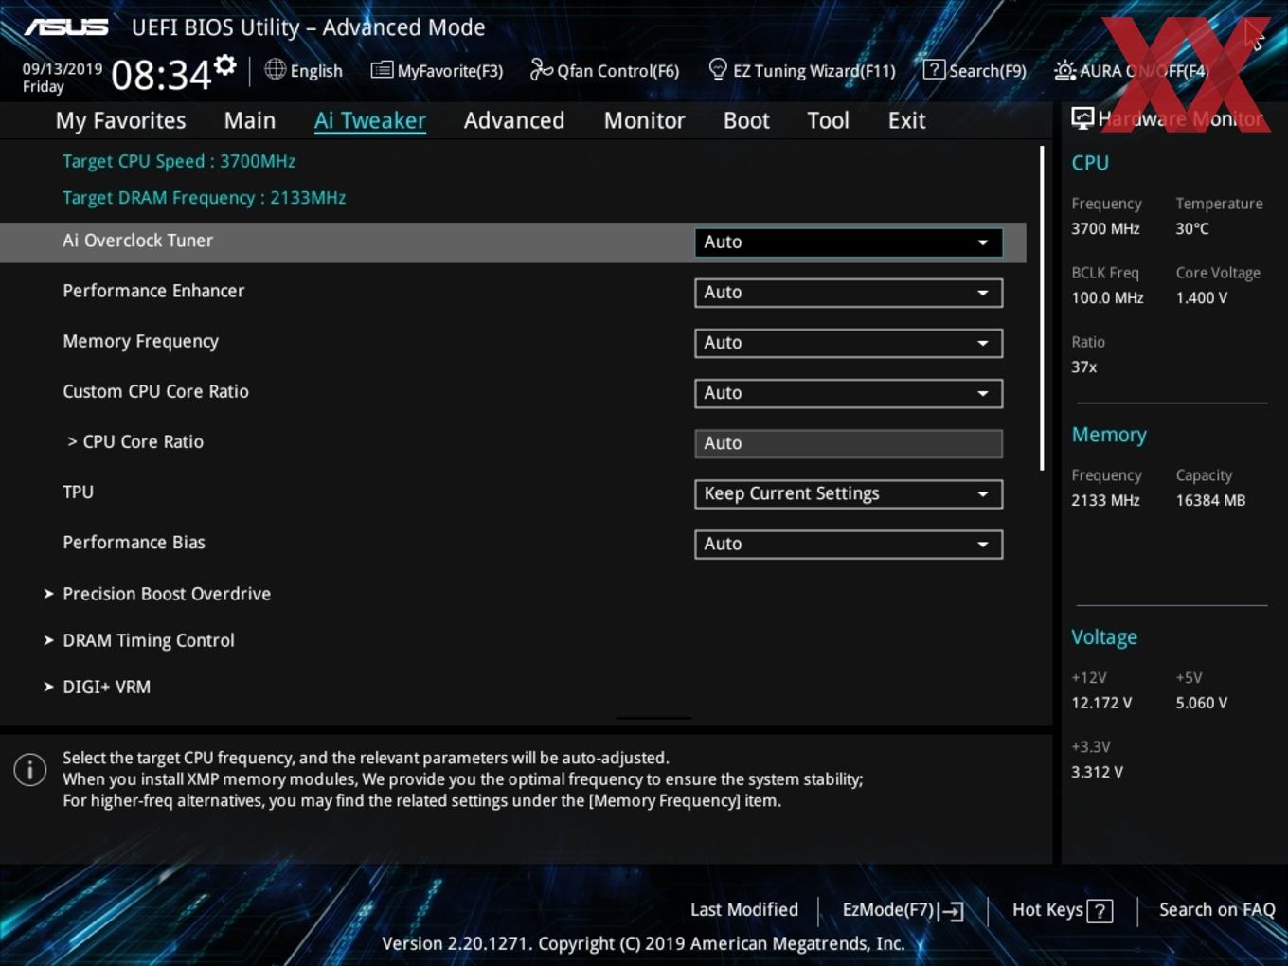
Task: Open the Monitor tab
Action: click(x=644, y=120)
